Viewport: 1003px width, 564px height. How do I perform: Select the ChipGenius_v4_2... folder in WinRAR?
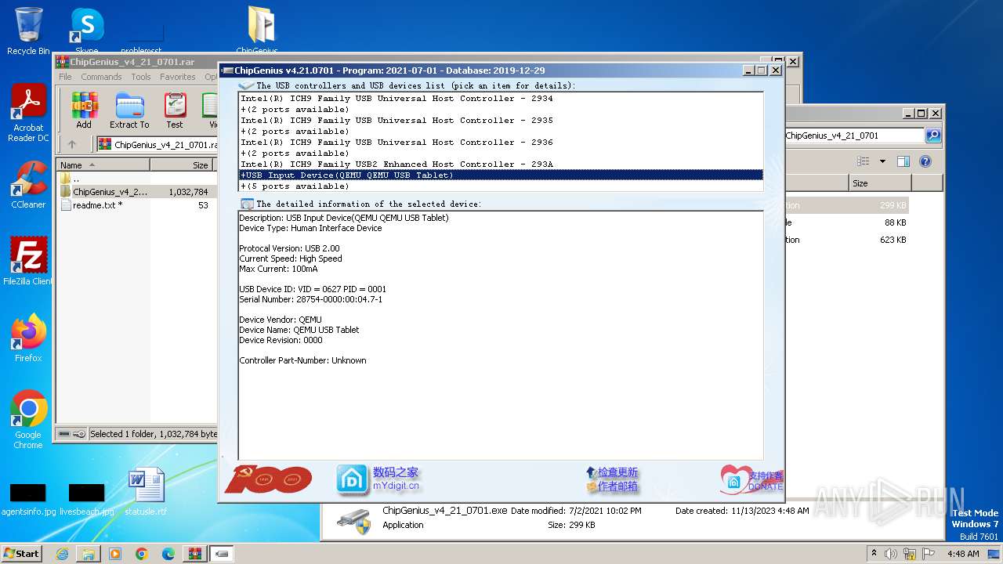click(136, 192)
